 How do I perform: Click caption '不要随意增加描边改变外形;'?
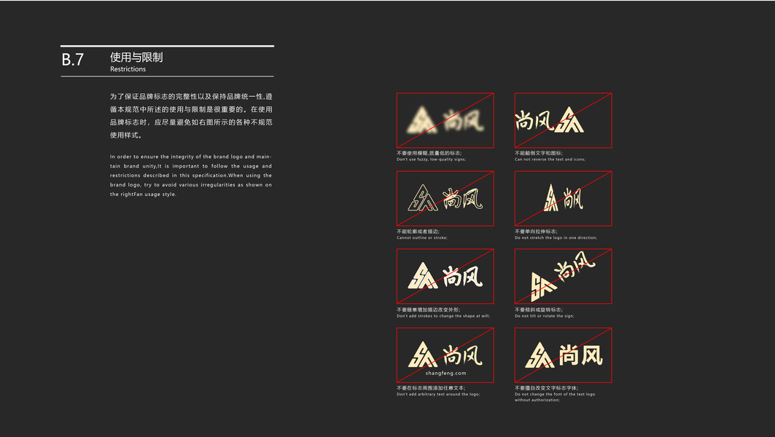click(428, 310)
